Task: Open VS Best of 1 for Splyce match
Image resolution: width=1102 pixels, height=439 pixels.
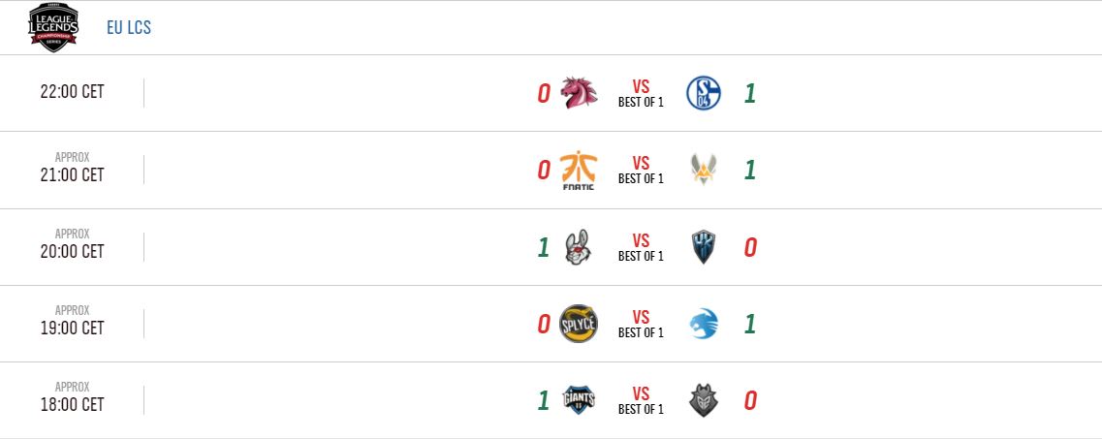Action: (x=641, y=324)
